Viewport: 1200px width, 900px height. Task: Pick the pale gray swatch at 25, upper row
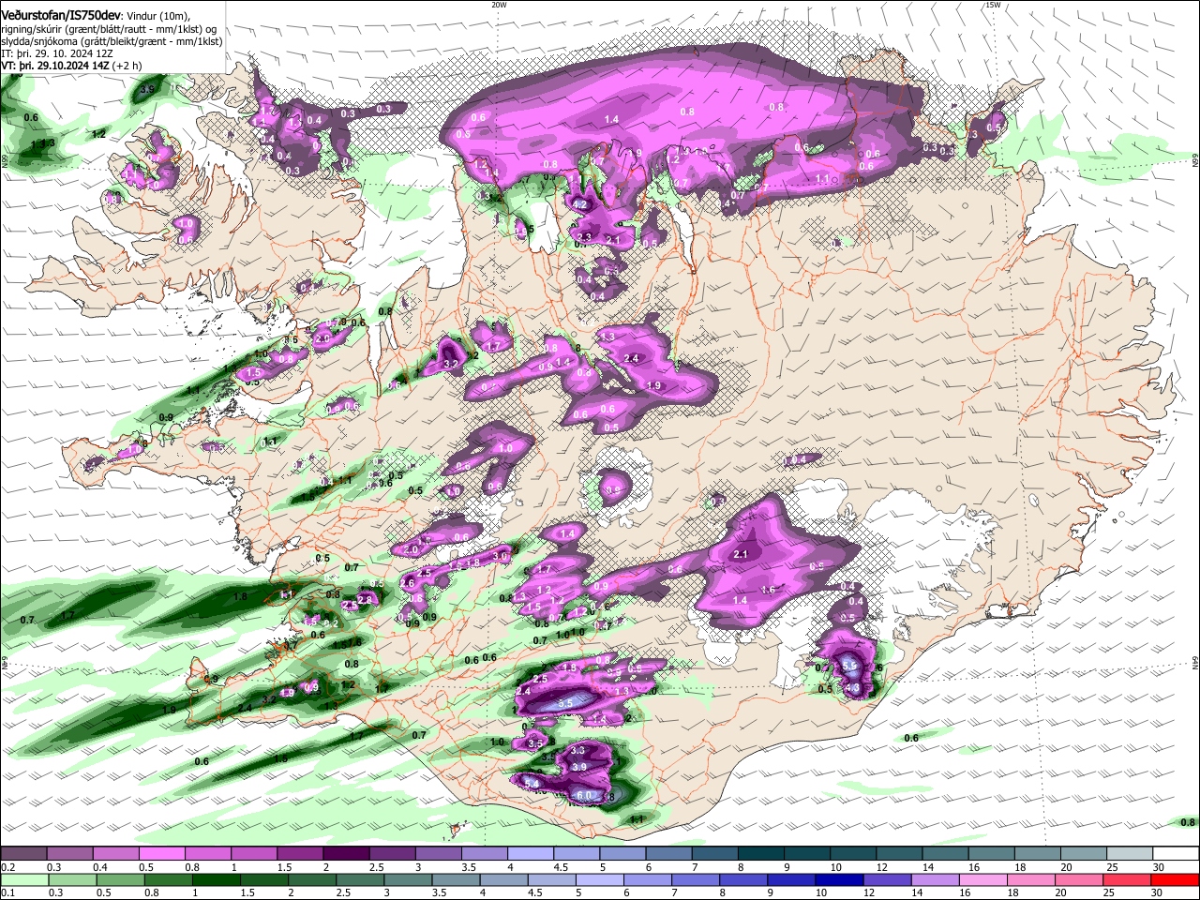click(1130, 854)
